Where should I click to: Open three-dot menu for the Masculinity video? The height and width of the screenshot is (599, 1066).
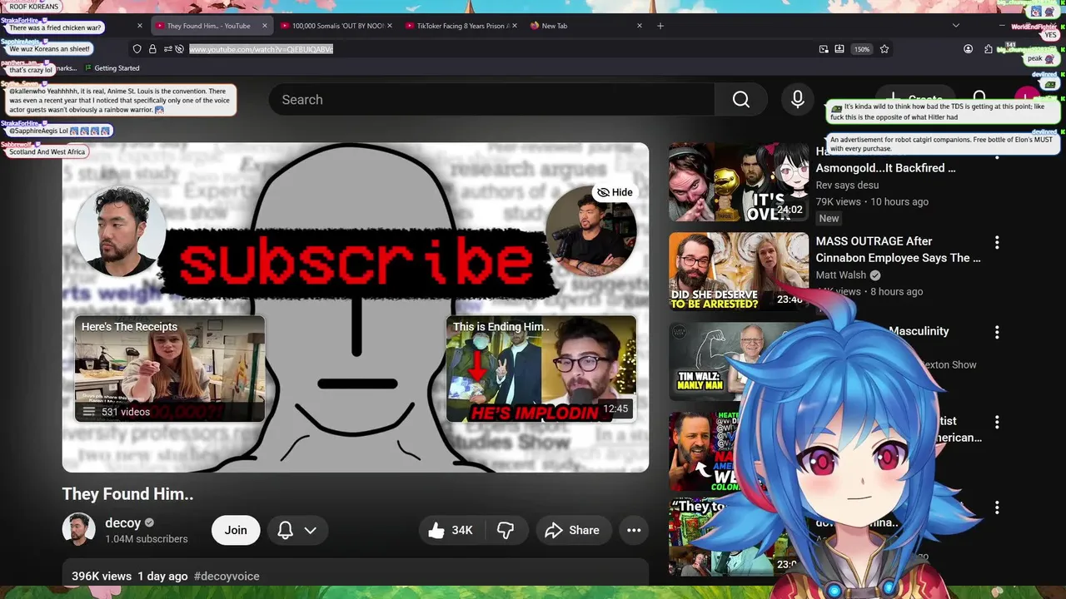pyautogui.click(x=997, y=332)
